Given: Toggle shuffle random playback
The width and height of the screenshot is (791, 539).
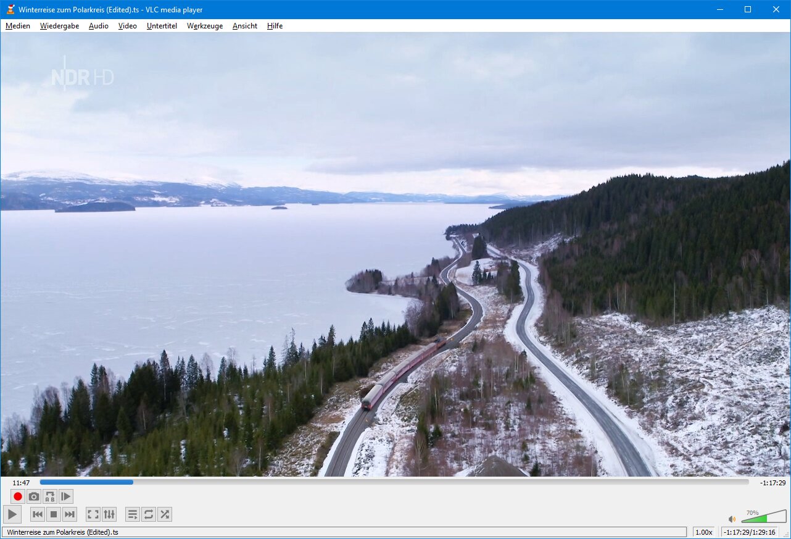Looking at the screenshot, I should pyautogui.click(x=165, y=514).
